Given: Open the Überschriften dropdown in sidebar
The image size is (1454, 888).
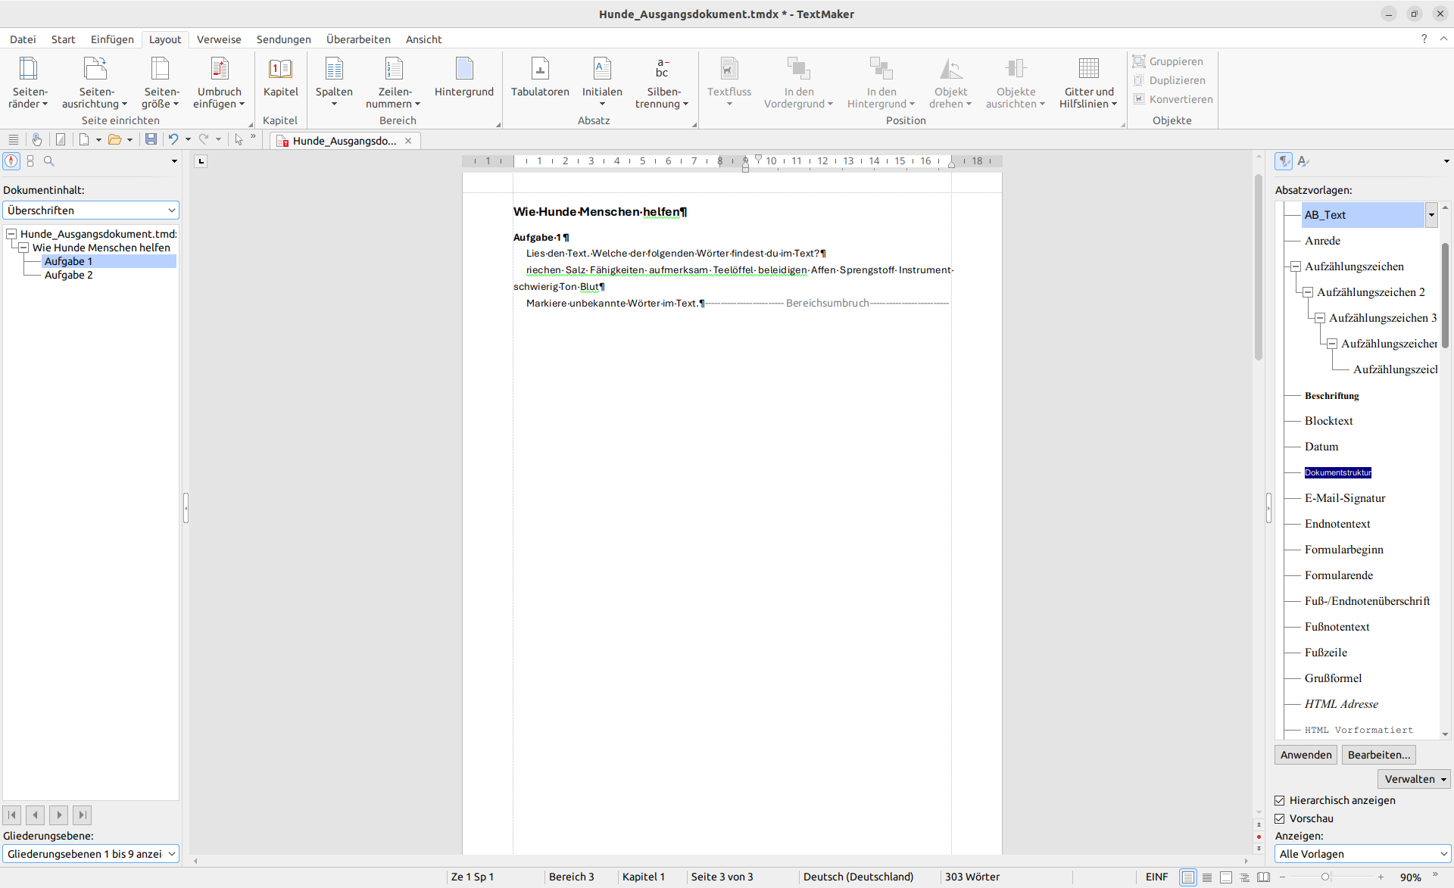Looking at the screenshot, I should [x=91, y=210].
